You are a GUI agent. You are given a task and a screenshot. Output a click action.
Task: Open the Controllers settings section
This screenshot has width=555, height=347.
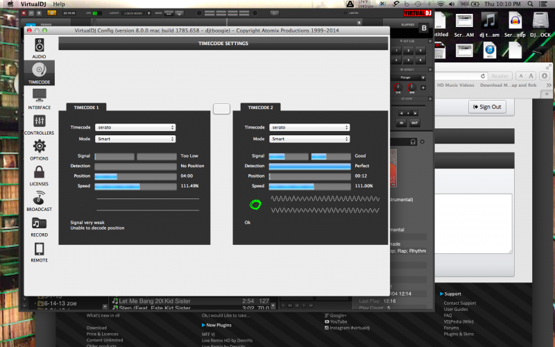(x=40, y=125)
